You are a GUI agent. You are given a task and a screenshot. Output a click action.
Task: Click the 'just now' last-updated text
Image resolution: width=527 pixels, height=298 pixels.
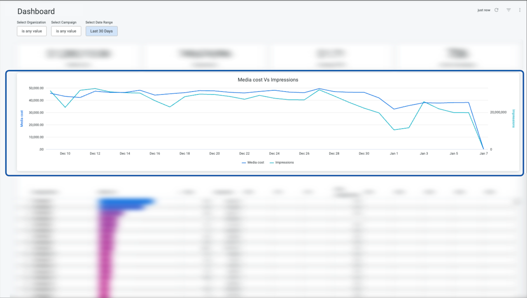484,9
